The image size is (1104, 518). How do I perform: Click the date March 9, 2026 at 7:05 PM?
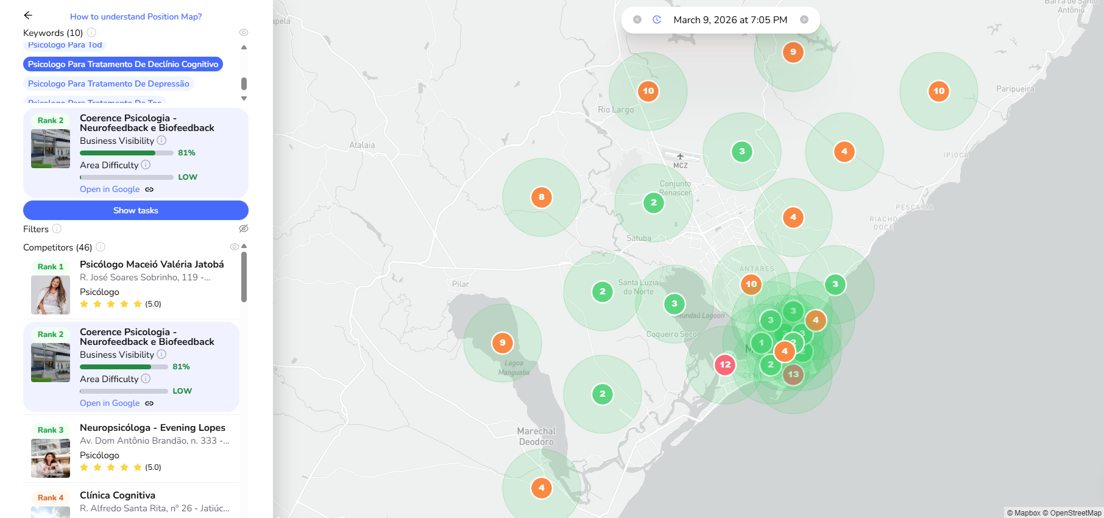point(731,20)
